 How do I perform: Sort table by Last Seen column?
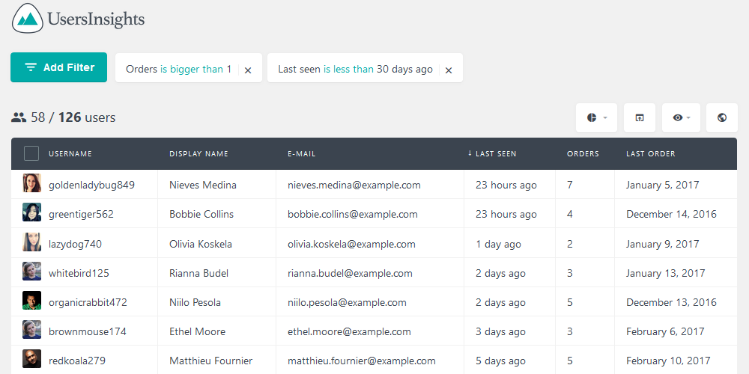click(495, 154)
